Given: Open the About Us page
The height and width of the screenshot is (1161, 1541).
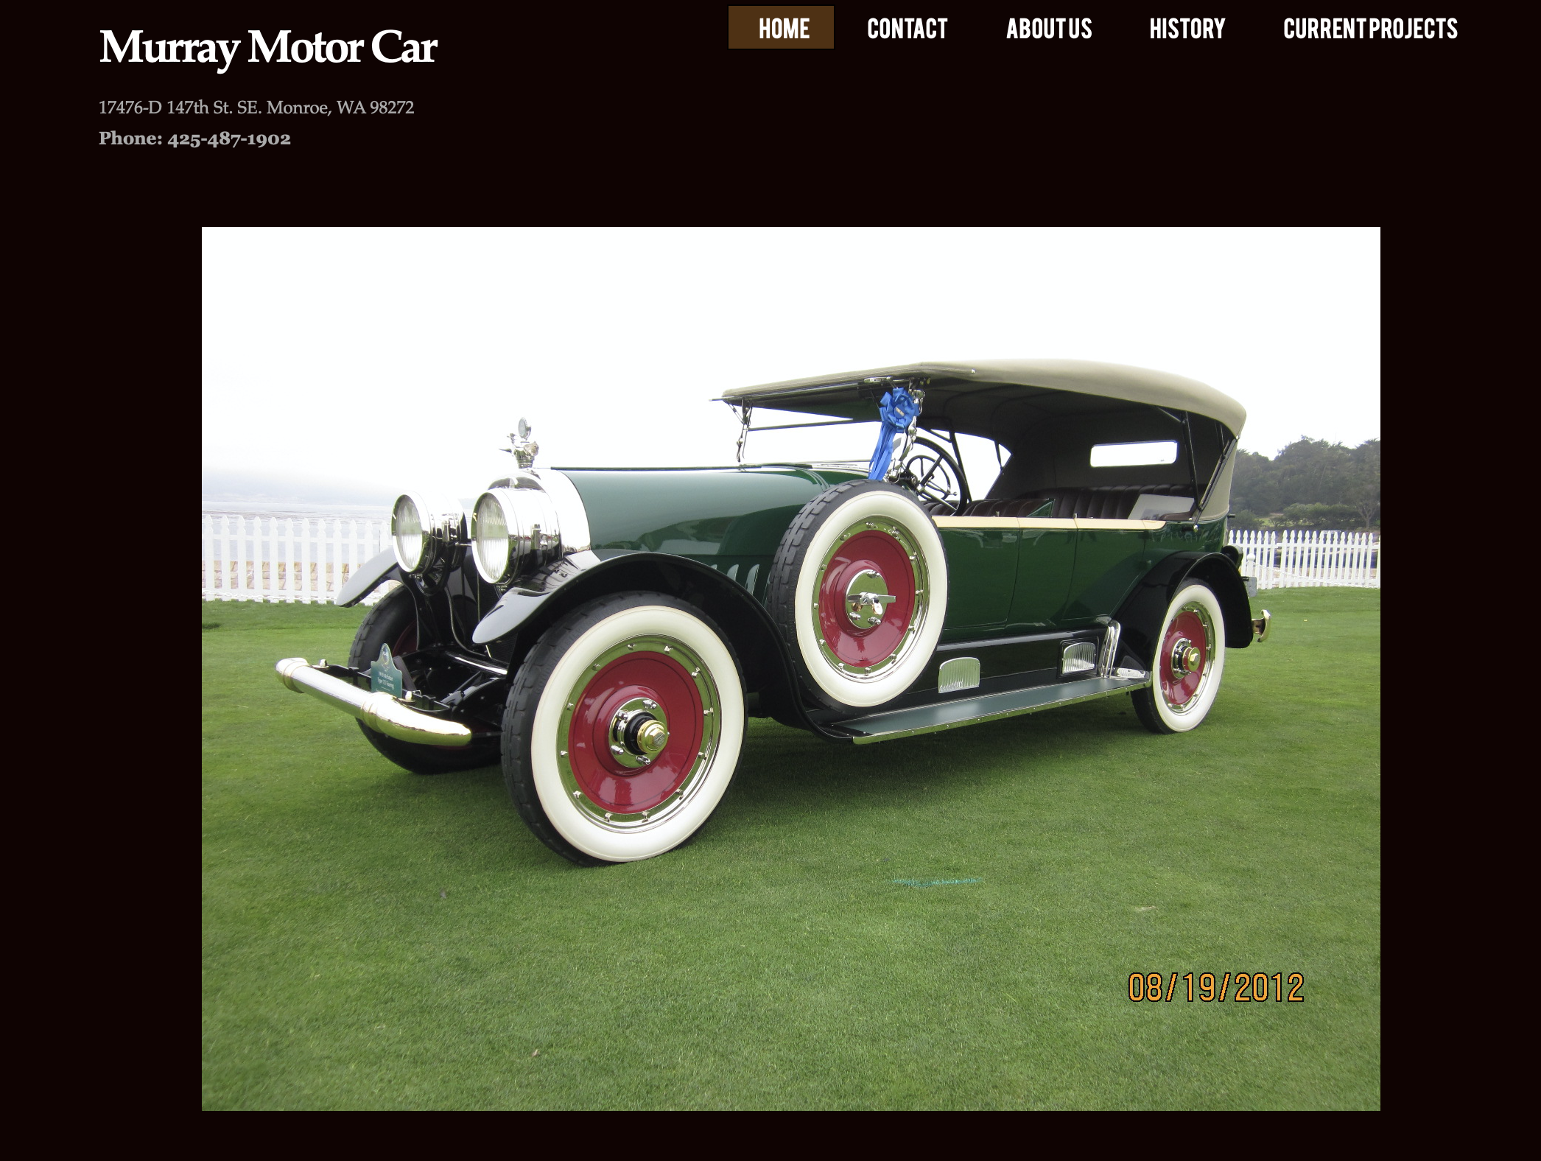Looking at the screenshot, I should [x=1049, y=29].
